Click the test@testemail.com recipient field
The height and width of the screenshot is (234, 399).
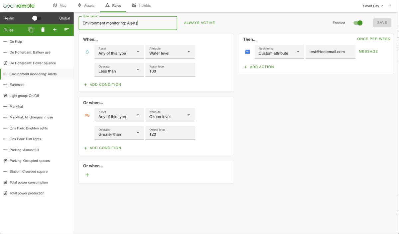tap(331, 52)
